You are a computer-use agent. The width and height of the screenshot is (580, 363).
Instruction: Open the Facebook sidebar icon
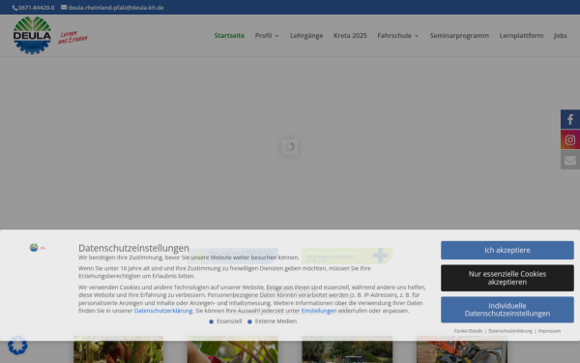point(570,119)
